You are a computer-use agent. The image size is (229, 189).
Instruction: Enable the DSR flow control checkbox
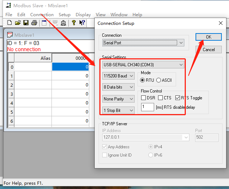tap(144, 98)
